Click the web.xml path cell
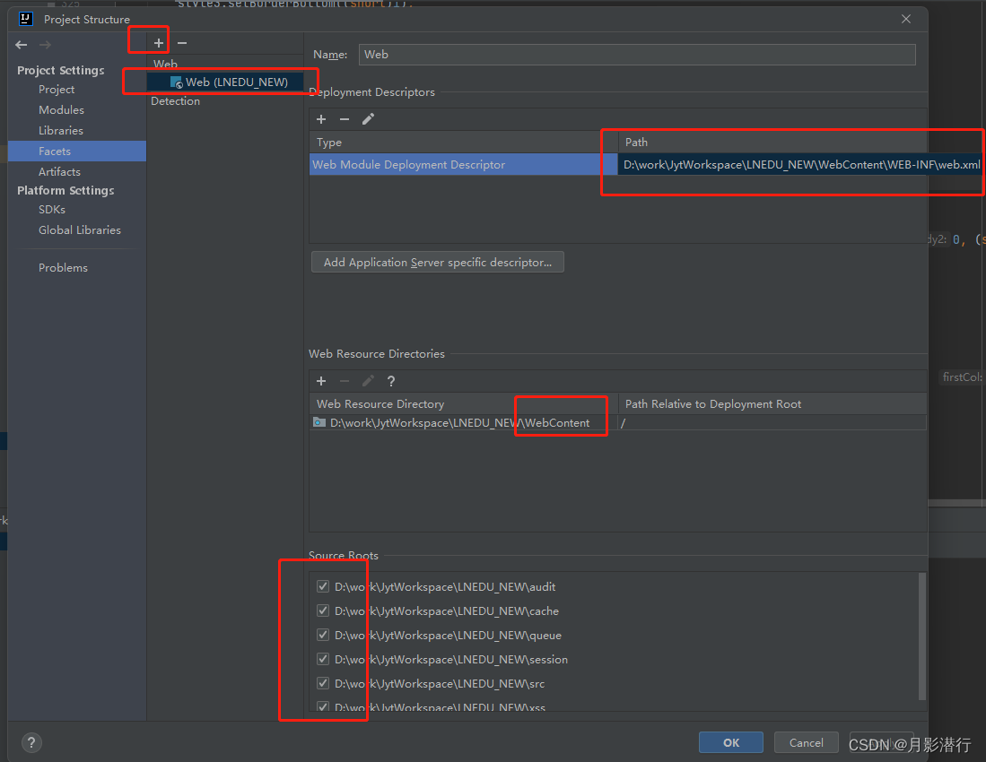The height and width of the screenshot is (762, 986). tap(801, 165)
